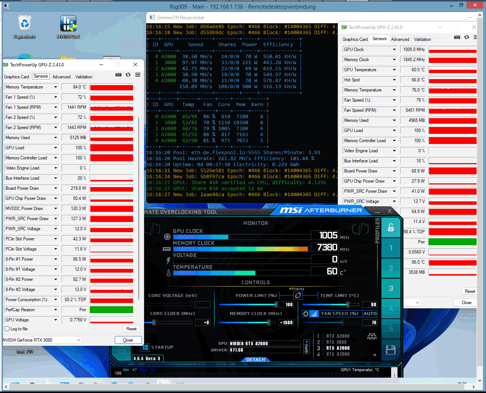This screenshot has width=486, height=393.
Task: Click down arrow of Afterburner GPU list
Action: (x=375, y=355)
